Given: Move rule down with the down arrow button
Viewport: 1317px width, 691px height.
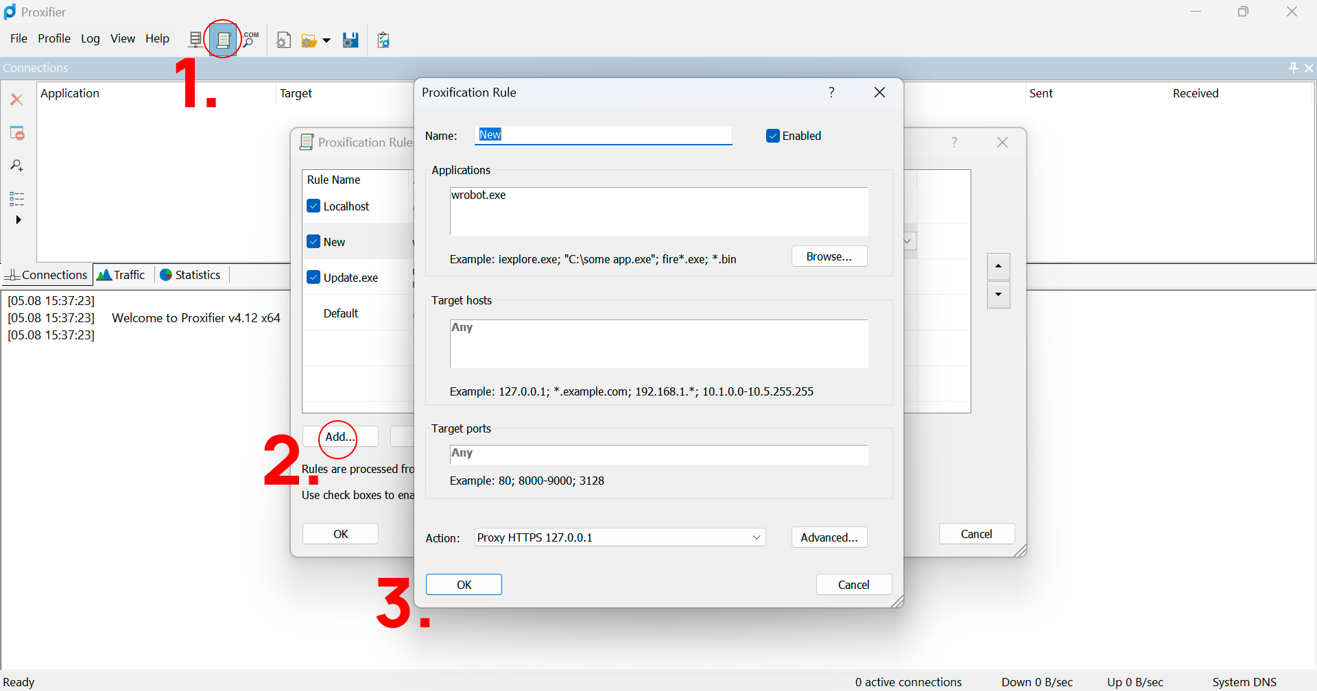Looking at the screenshot, I should 998,295.
